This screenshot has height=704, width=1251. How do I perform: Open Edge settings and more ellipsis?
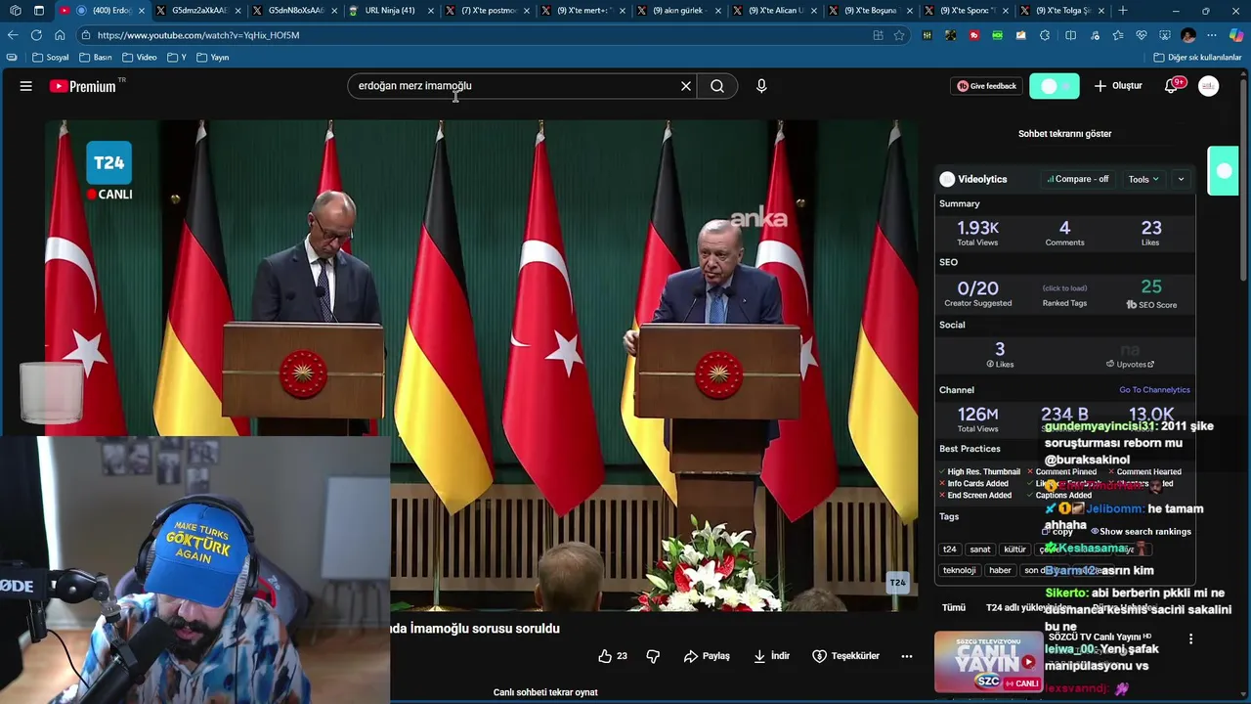1212,35
